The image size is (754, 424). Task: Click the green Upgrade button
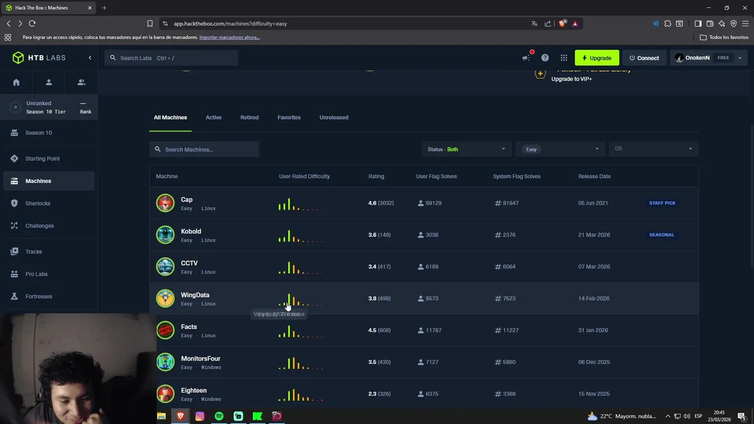pyautogui.click(x=597, y=58)
